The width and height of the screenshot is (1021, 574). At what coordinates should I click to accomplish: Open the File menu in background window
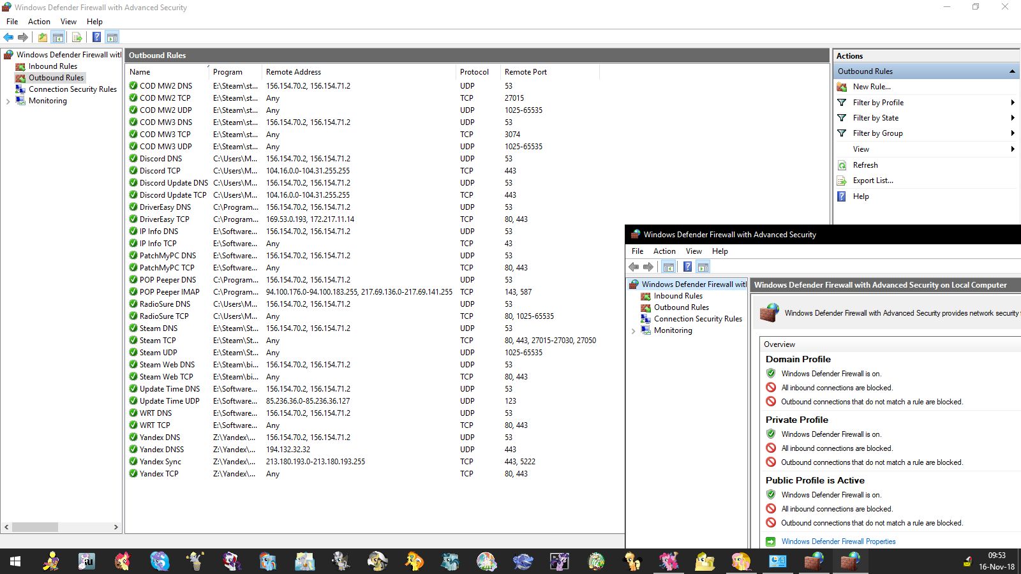point(12,22)
